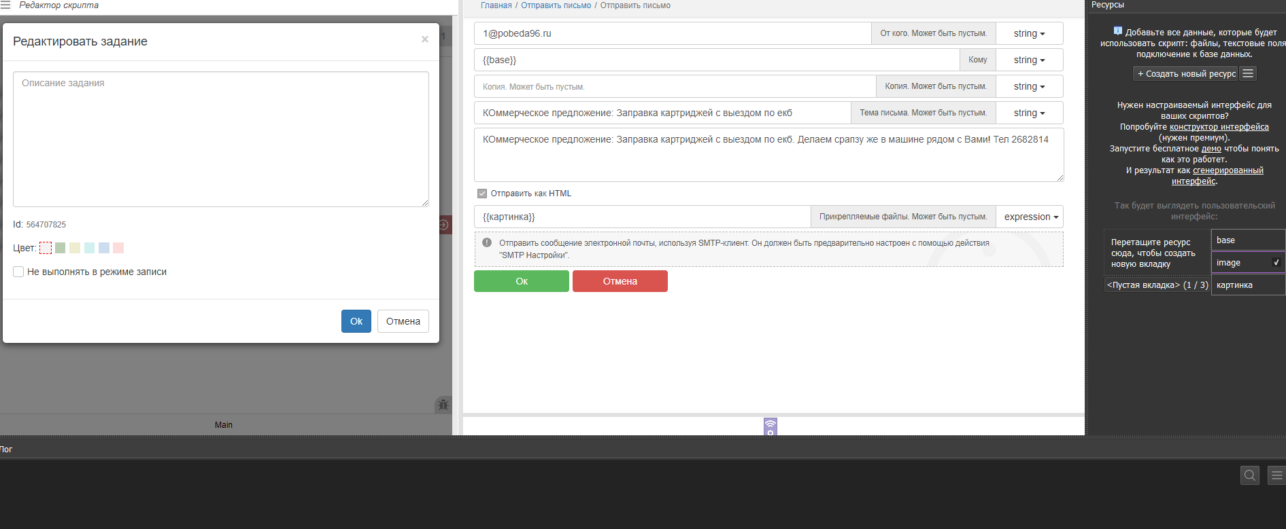The image size is (1286, 529).
Task: Click the blue info icon in Resources
Action: [x=1117, y=31]
